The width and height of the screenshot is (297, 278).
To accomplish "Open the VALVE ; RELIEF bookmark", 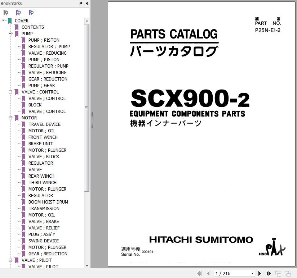I will click(44, 228).
